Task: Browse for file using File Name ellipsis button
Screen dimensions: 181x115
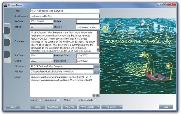Action: [x=97, y=67]
